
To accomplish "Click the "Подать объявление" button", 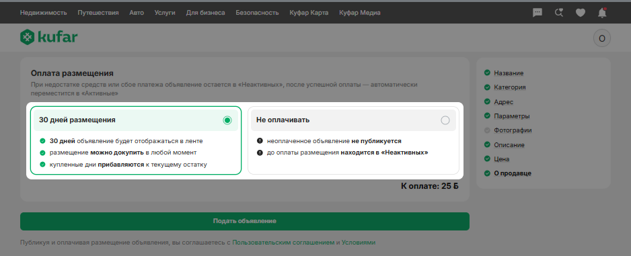I will click(245, 222).
